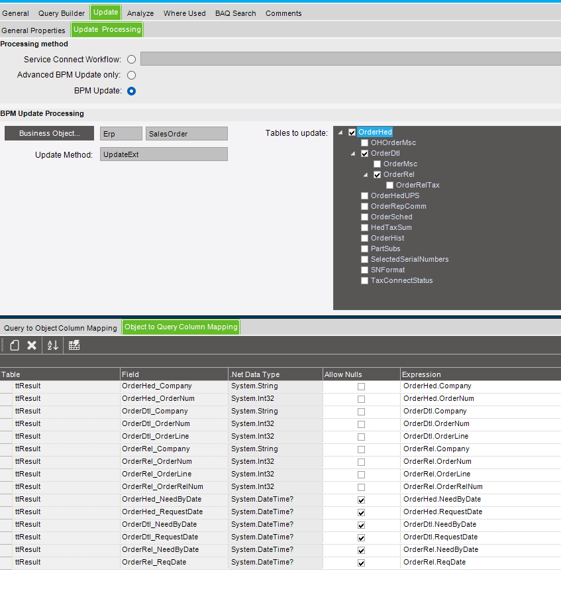Click the Allow Nulls column header
Viewport: 561px width, 599px height.
pos(361,374)
